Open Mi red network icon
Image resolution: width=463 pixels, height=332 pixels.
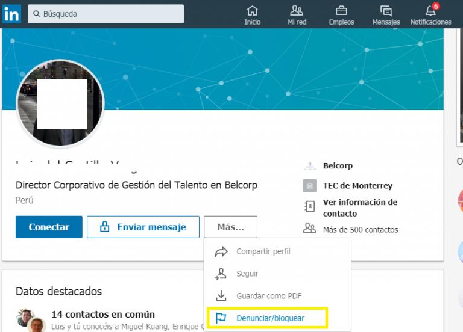tap(297, 11)
